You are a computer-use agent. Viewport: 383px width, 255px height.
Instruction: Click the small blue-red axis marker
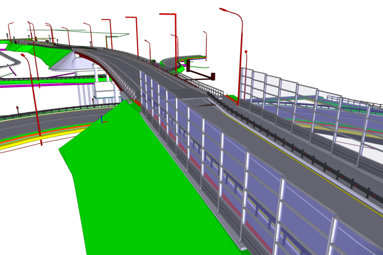(102, 120)
